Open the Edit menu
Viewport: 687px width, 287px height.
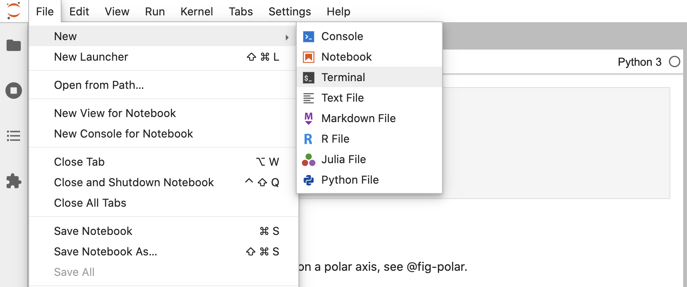pyautogui.click(x=79, y=12)
